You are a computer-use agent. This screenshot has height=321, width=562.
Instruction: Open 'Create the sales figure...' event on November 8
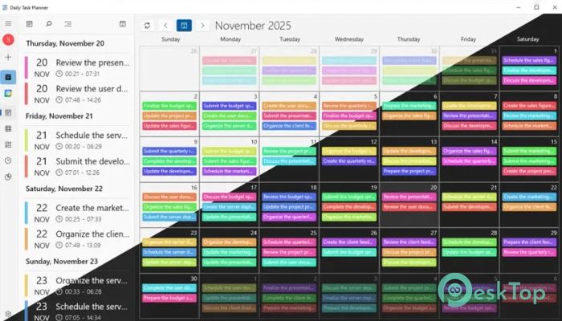[529, 106]
